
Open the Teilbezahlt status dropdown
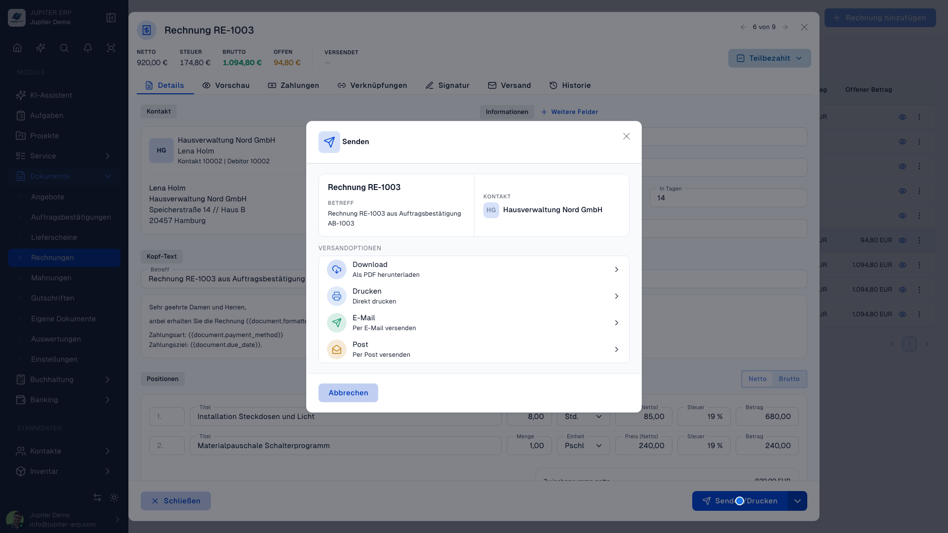point(769,58)
